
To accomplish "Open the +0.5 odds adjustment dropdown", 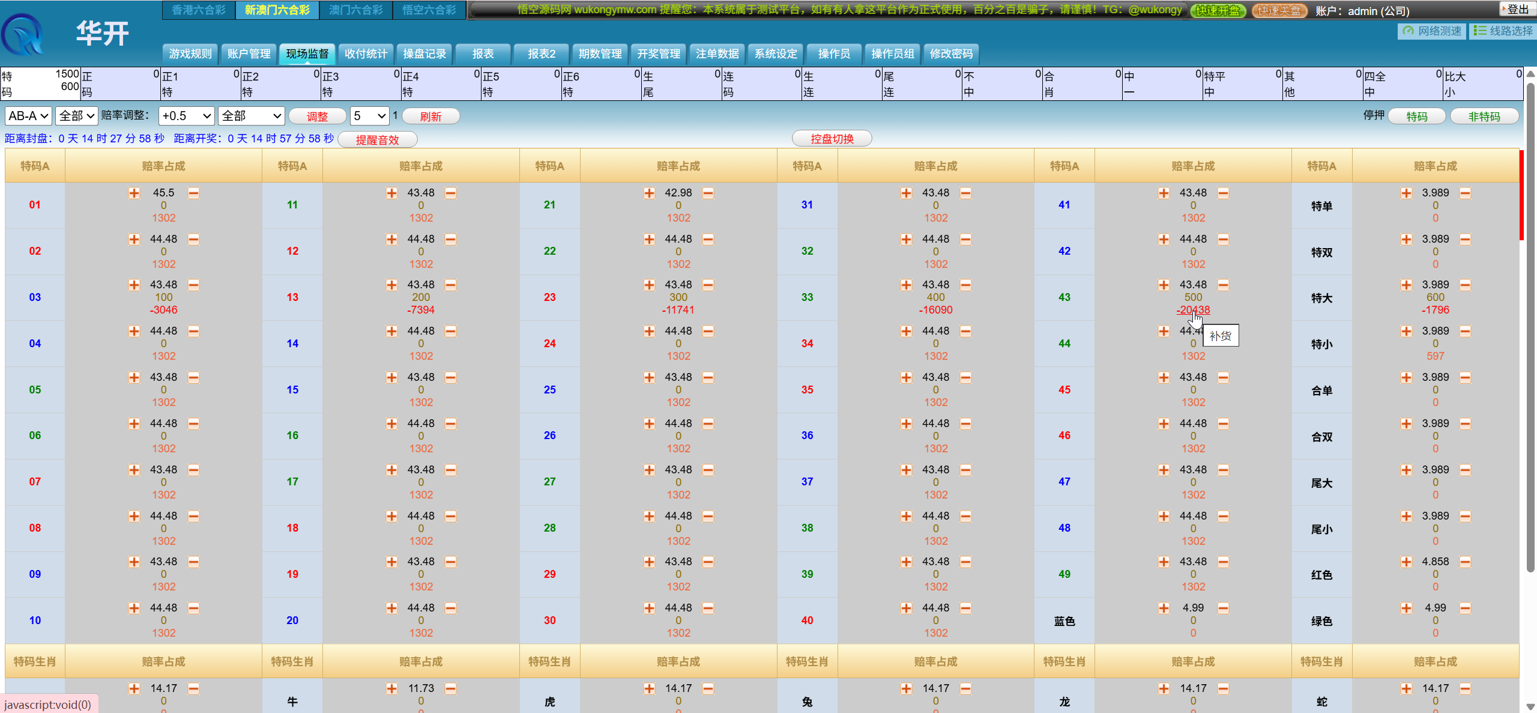I will point(186,116).
